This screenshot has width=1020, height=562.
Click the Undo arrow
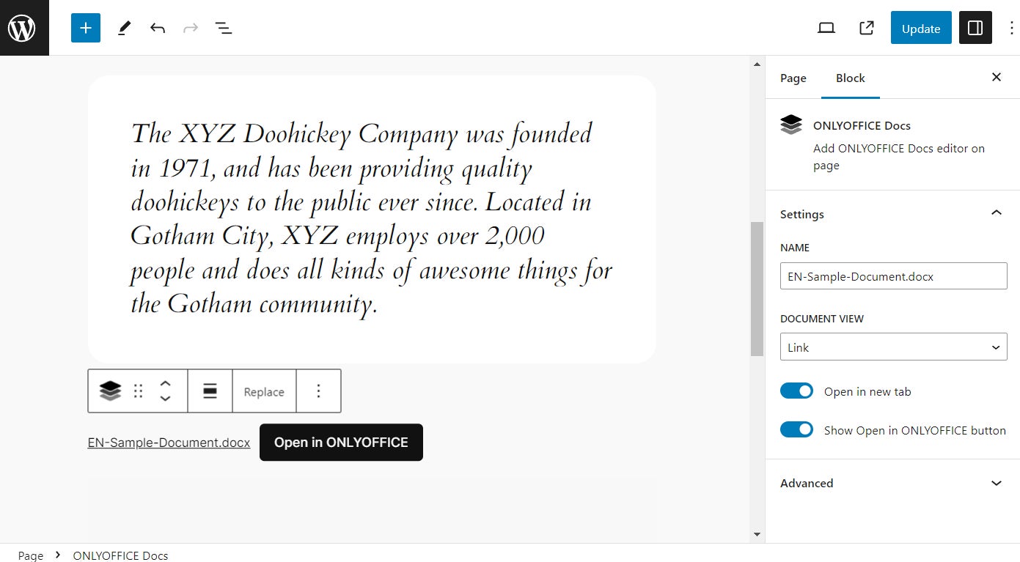158,28
